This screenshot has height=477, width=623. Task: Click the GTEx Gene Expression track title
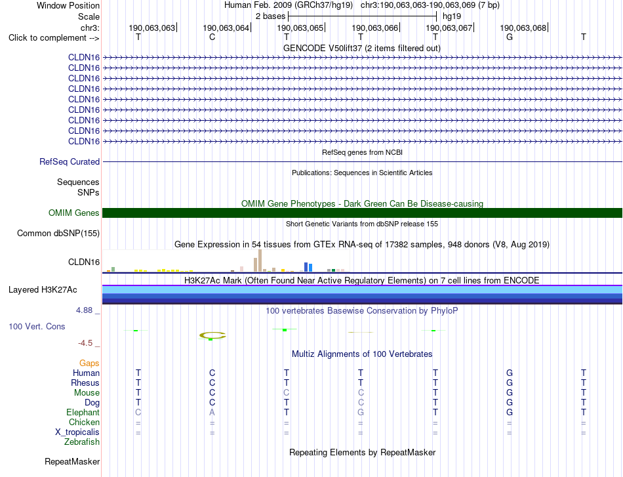point(362,245)
